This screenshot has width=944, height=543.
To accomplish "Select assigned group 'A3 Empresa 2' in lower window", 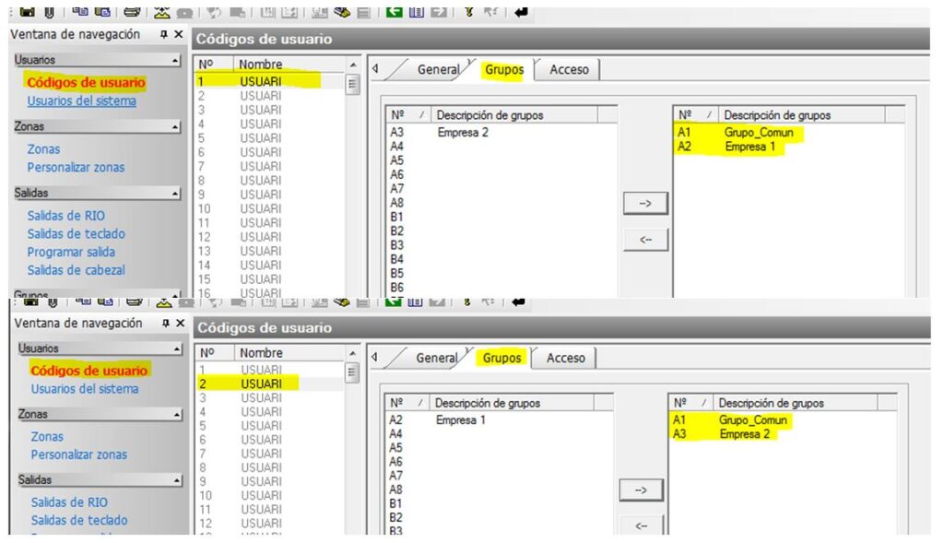I will pos(783,434).
